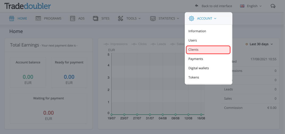The image size is (285, 134).
Task: Click the Ads image icon
Action: 73,19
